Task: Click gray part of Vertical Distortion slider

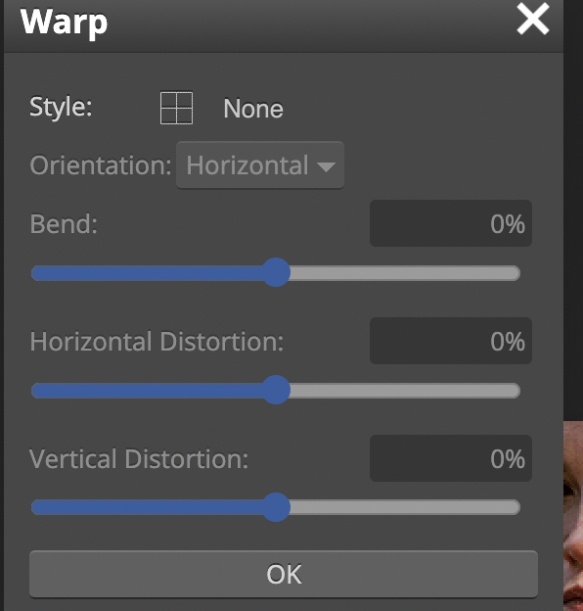Action: [405, 507]
